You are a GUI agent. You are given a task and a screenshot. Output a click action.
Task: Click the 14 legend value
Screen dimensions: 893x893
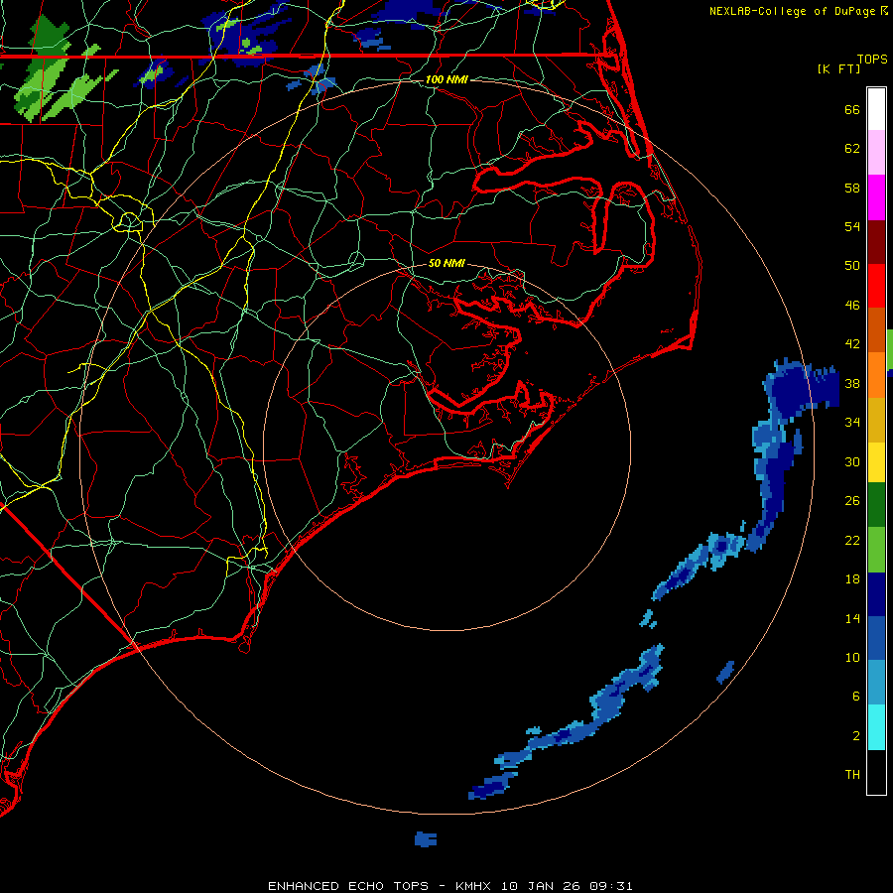(852, 618)
